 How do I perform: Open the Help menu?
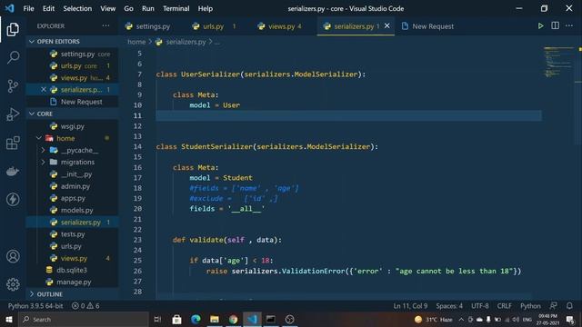206,8
